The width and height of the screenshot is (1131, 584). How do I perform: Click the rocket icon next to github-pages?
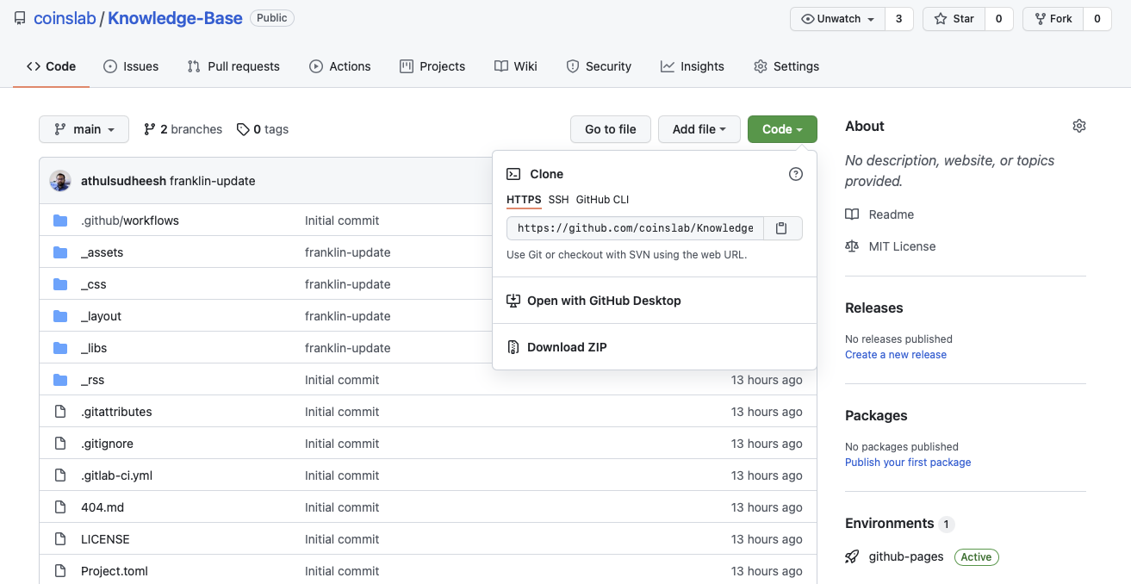tap(852, 557)
